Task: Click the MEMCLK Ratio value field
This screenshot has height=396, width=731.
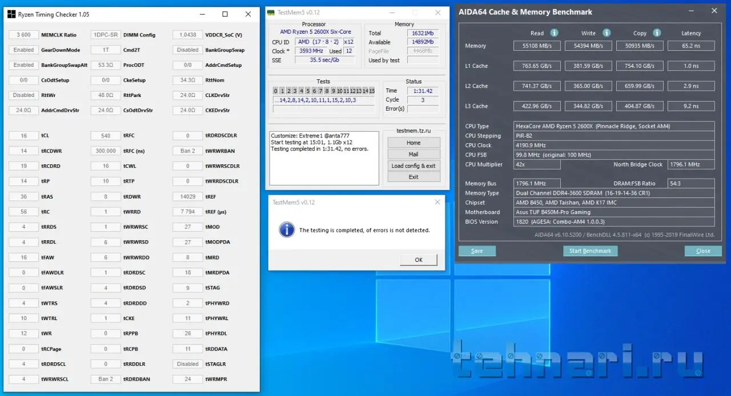Action: 23,35
